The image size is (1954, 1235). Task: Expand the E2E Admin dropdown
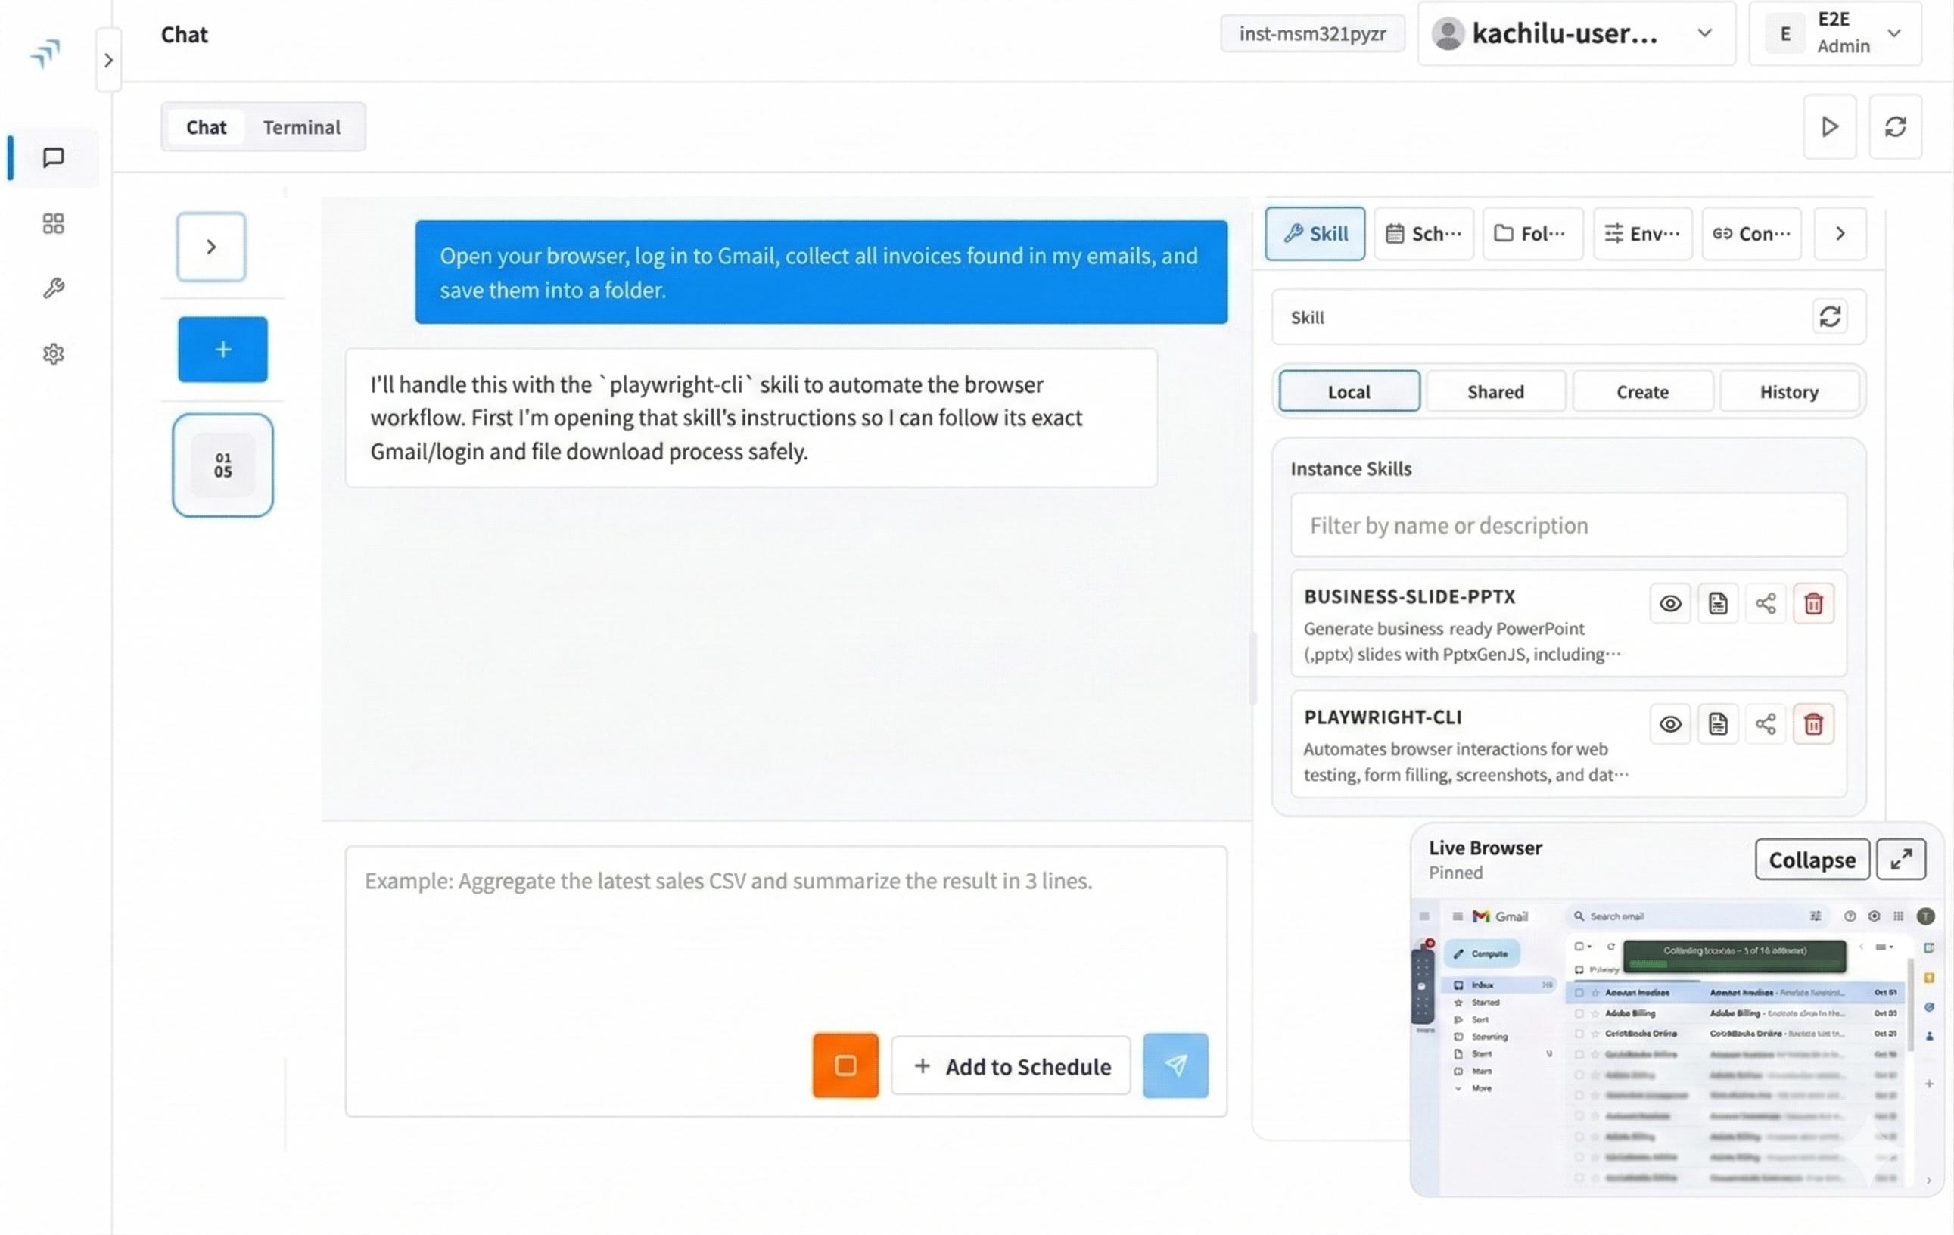[x=1895, y=33]
